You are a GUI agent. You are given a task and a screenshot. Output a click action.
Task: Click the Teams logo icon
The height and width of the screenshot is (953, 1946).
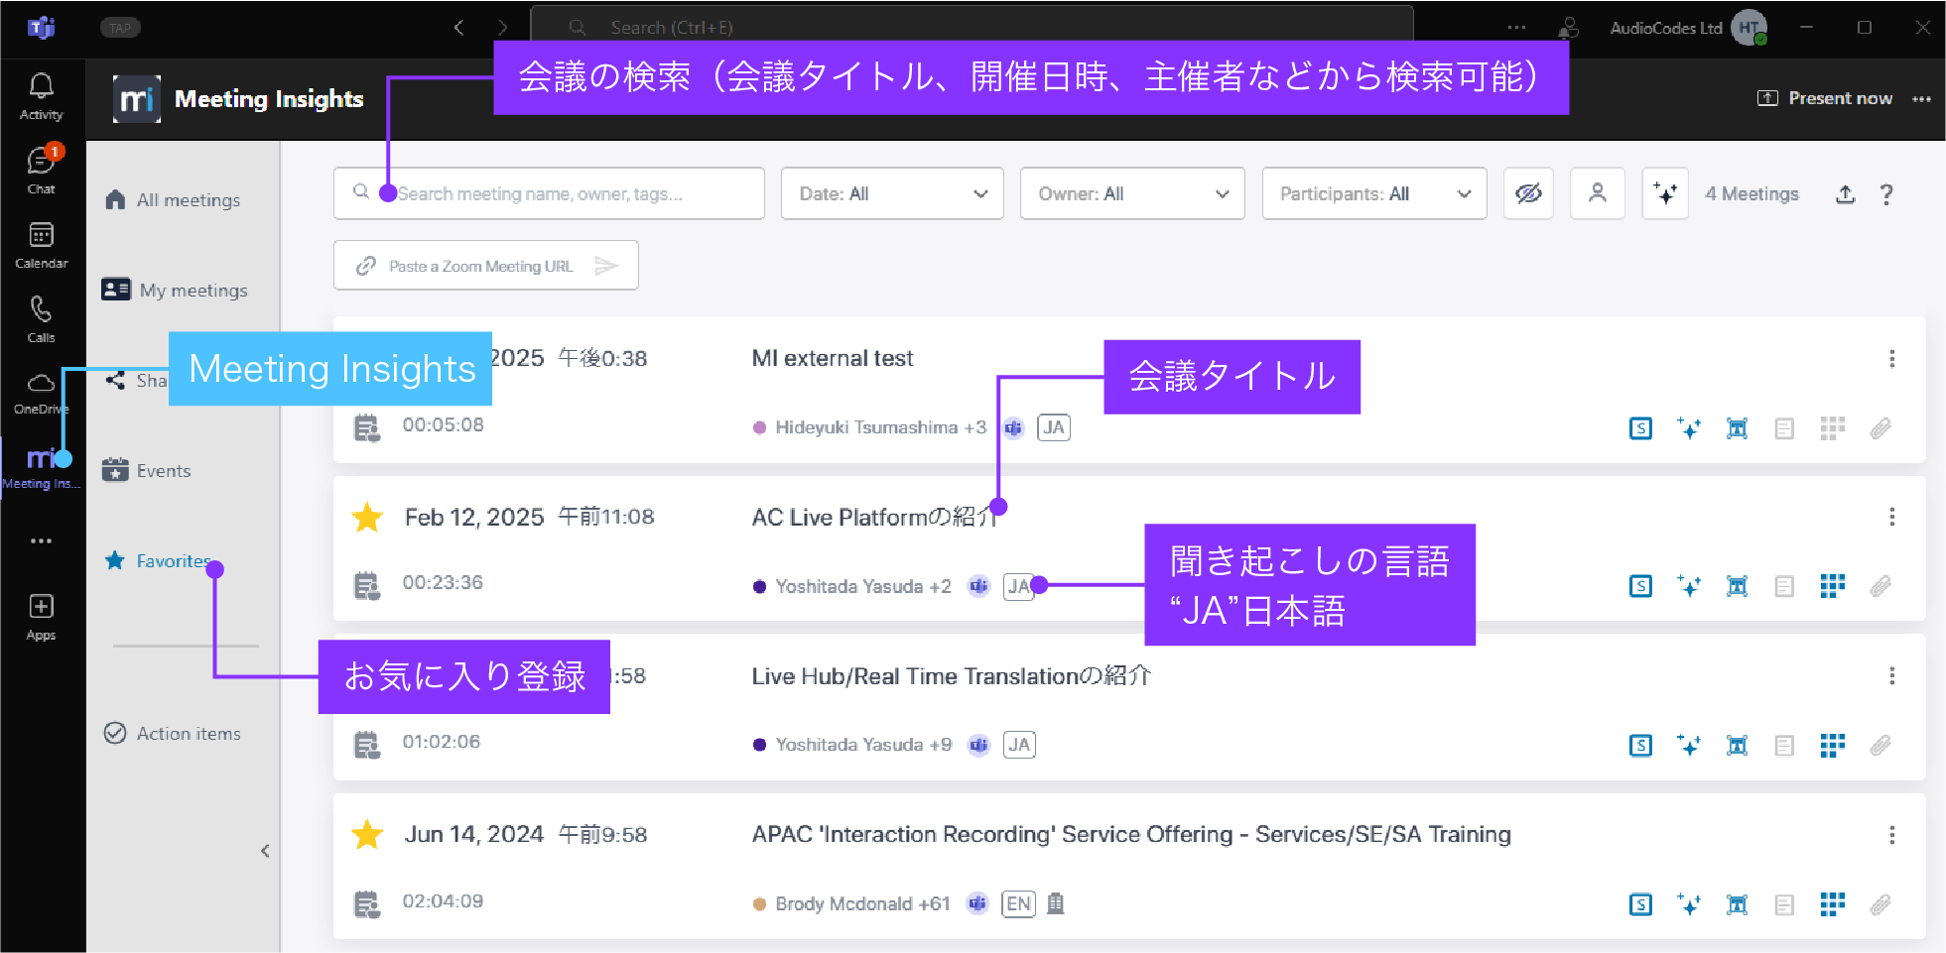(x=41, y=28)
